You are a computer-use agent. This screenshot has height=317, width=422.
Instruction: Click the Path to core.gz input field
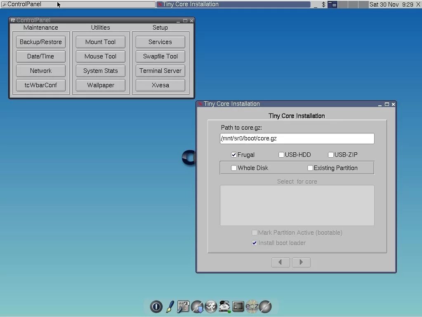[297, 138]
